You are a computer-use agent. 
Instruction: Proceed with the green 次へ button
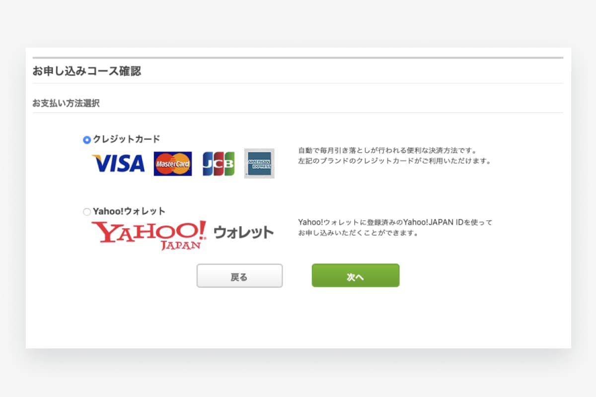[356, 275]
